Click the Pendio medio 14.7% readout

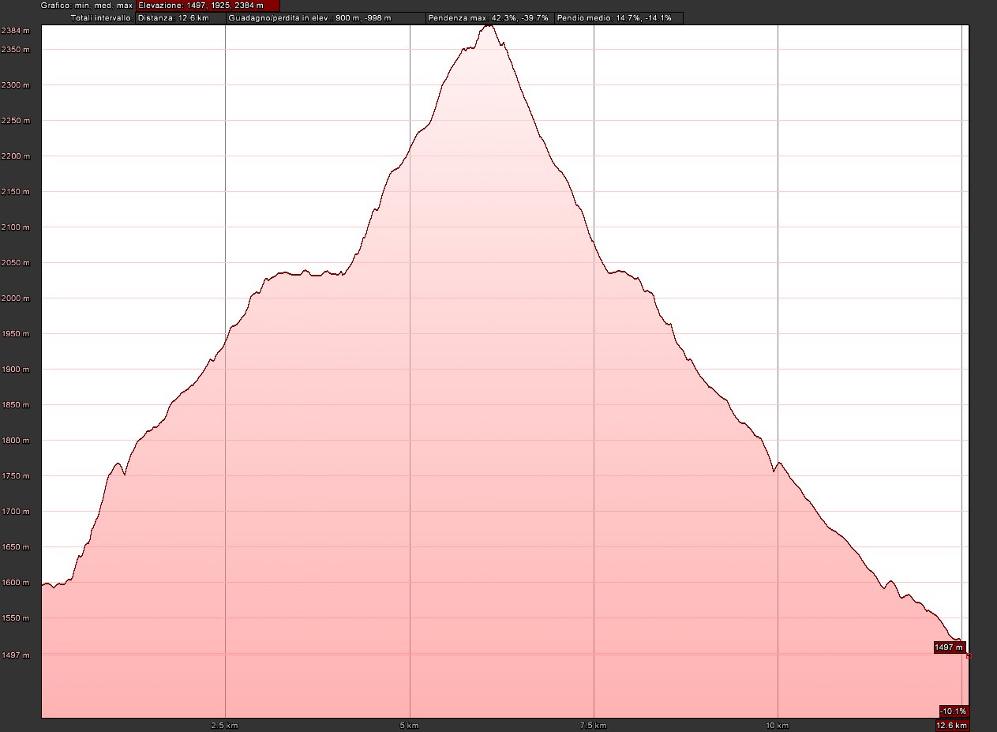pos(617,17)
